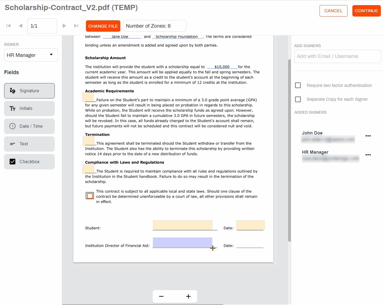The width and height of the screenshot is (383, 305).
Task: Zoom out of the document
Action: [161, 296]
